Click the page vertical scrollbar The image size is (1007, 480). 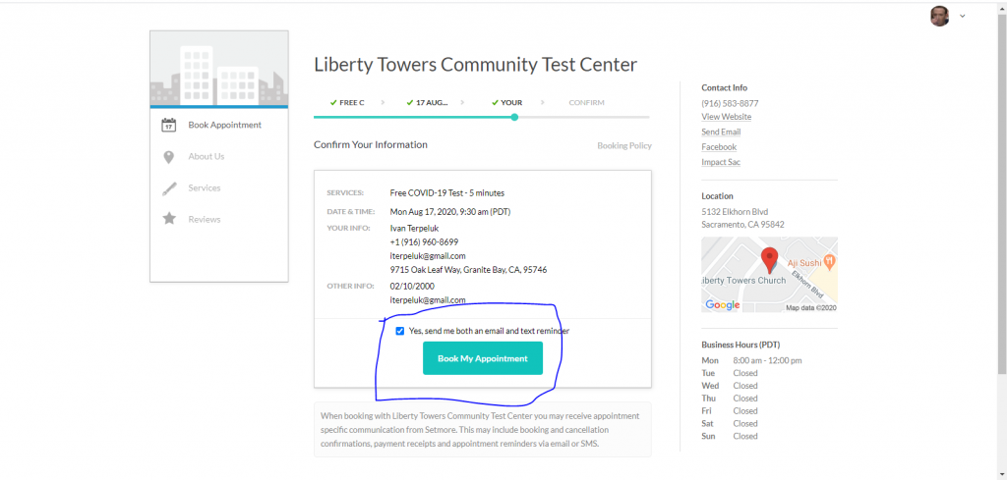pos(1001,196)
